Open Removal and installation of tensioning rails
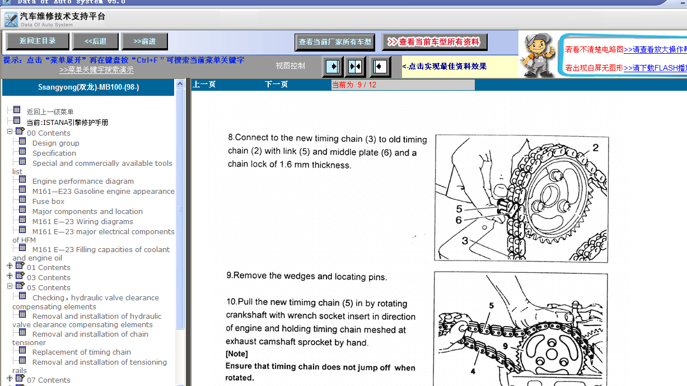 coord(90,366)
